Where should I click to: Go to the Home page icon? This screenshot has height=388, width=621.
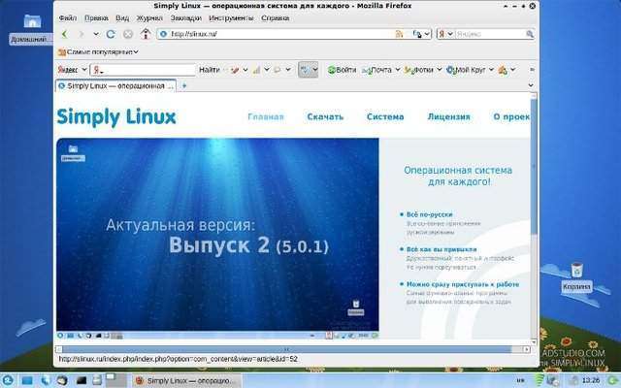point(146,34)
